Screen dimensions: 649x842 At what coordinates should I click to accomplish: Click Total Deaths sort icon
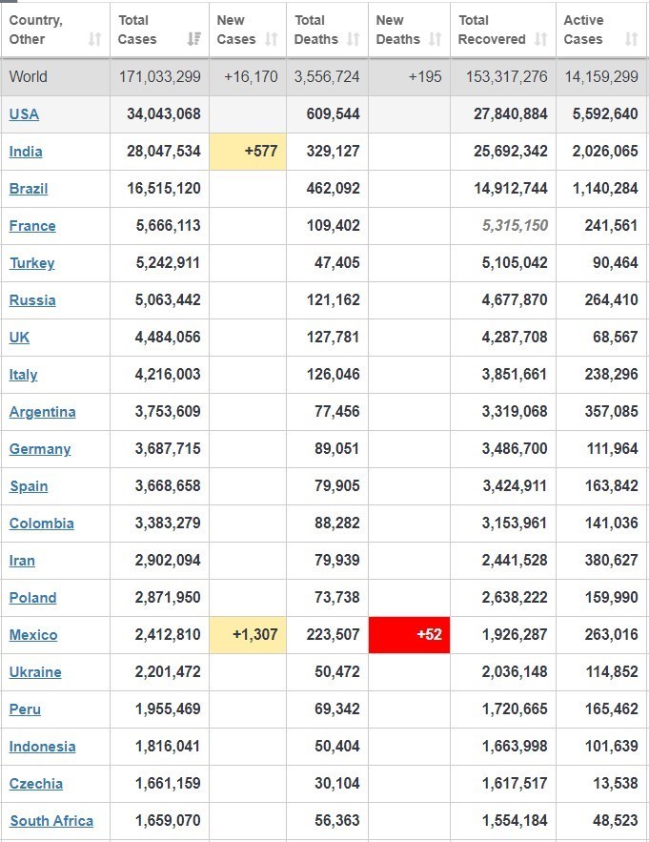pyautogui.click(x=354, y=39)
